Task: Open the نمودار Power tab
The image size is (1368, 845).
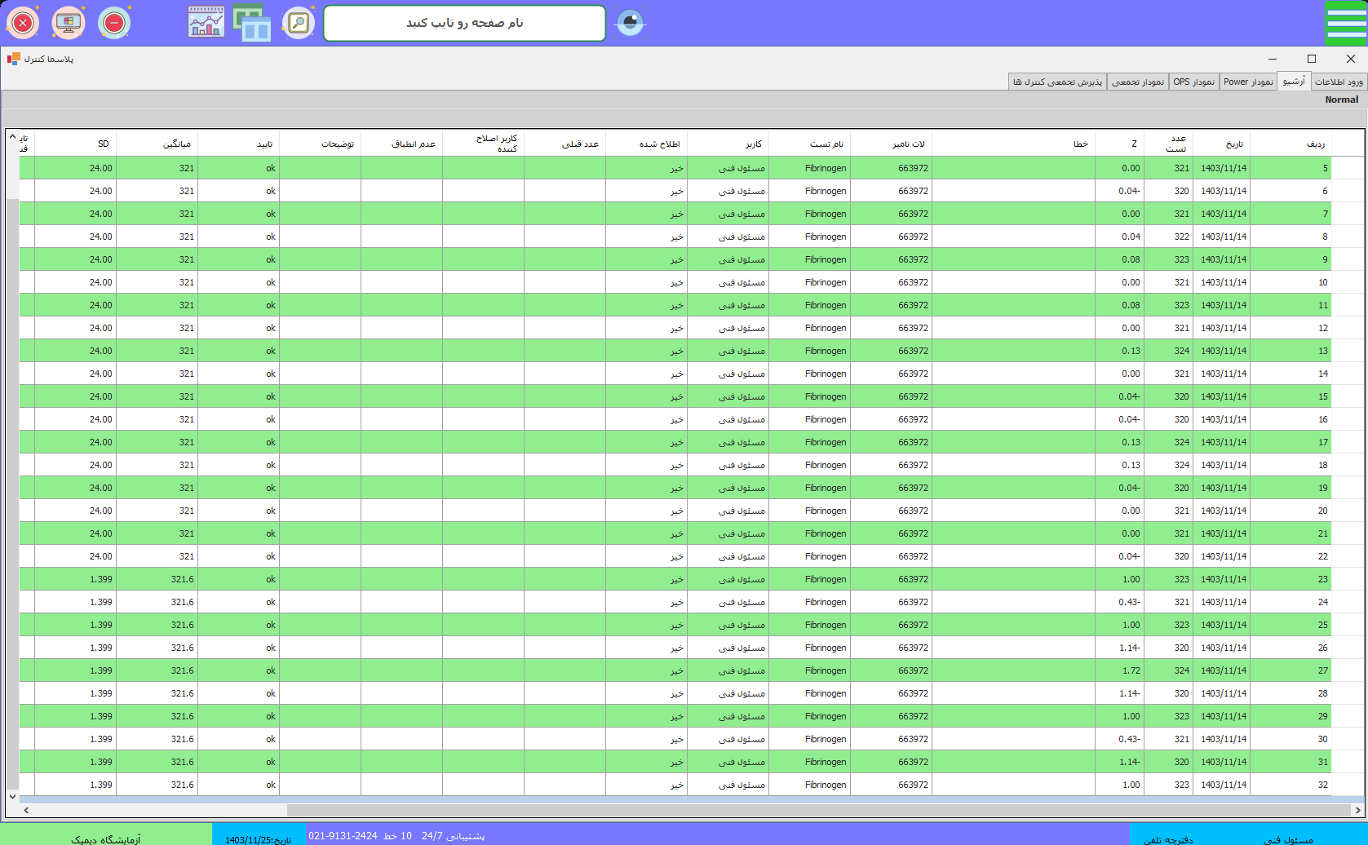Action: (x=1247, y=82)
